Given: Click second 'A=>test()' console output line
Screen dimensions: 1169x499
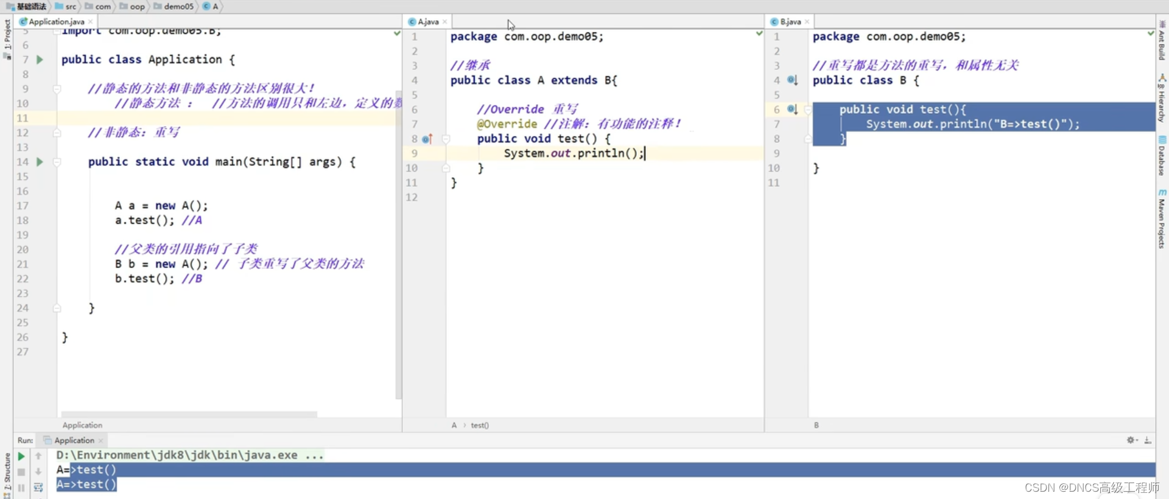Looking at the screenshot, I should [x=86, y=484].
